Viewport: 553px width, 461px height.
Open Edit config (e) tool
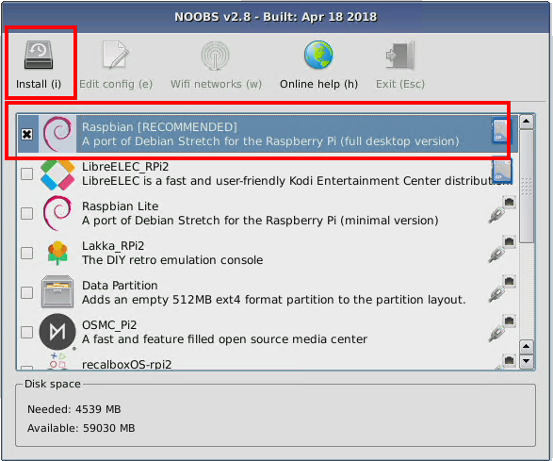click(116, 64)
